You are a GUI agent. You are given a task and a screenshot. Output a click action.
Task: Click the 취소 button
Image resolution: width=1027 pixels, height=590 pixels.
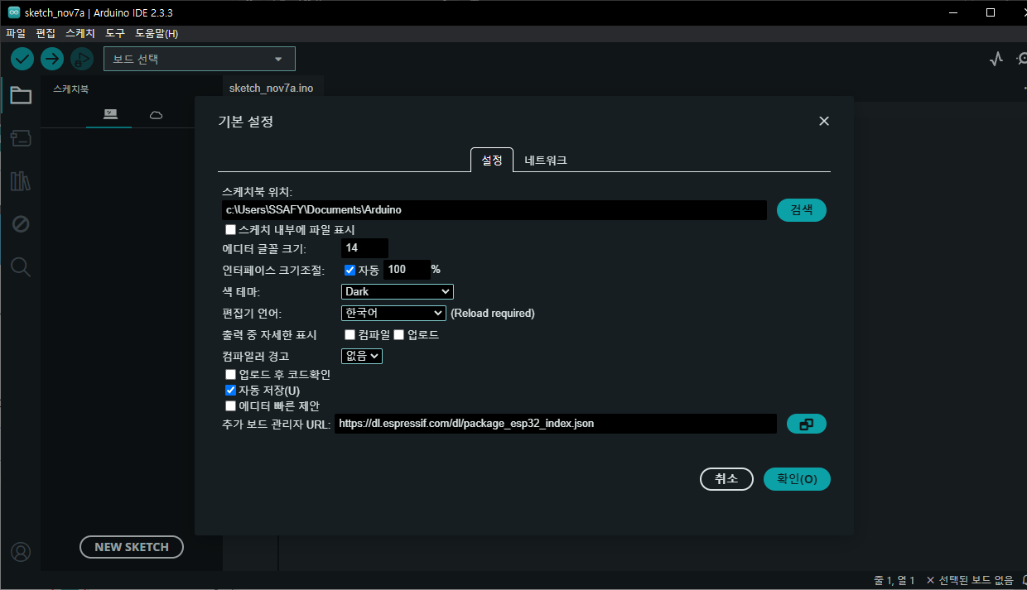coord(726,479)
